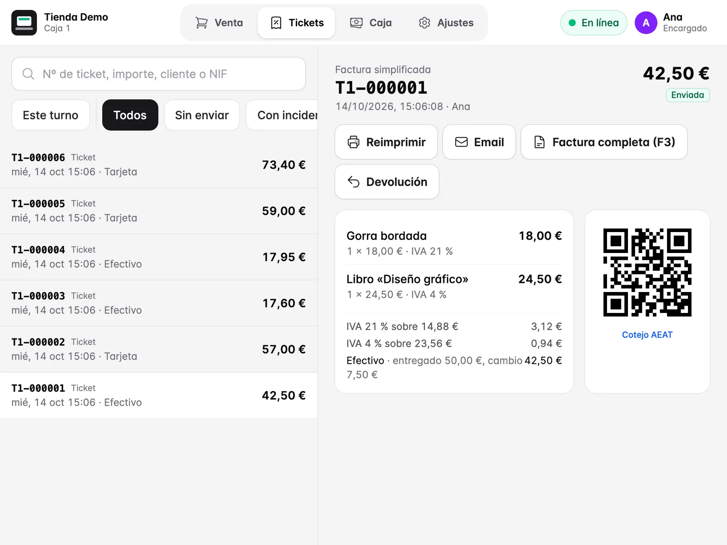Click the Gorra bordada line item
This screenshot has height=545, width=727.
[454, 243]
